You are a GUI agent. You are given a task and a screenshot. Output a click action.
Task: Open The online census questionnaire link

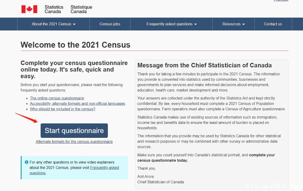tap(57, 98)
